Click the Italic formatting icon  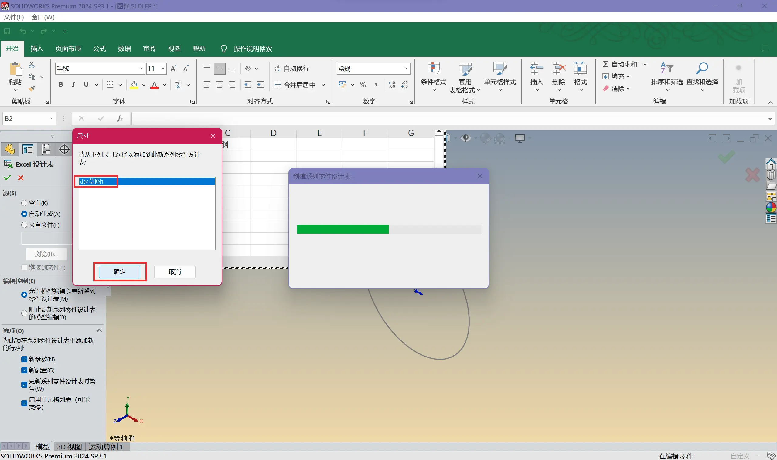[73, 85]
